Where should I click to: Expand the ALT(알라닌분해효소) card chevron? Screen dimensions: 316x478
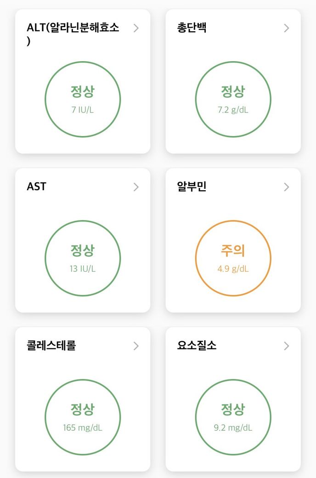[136, 28]
